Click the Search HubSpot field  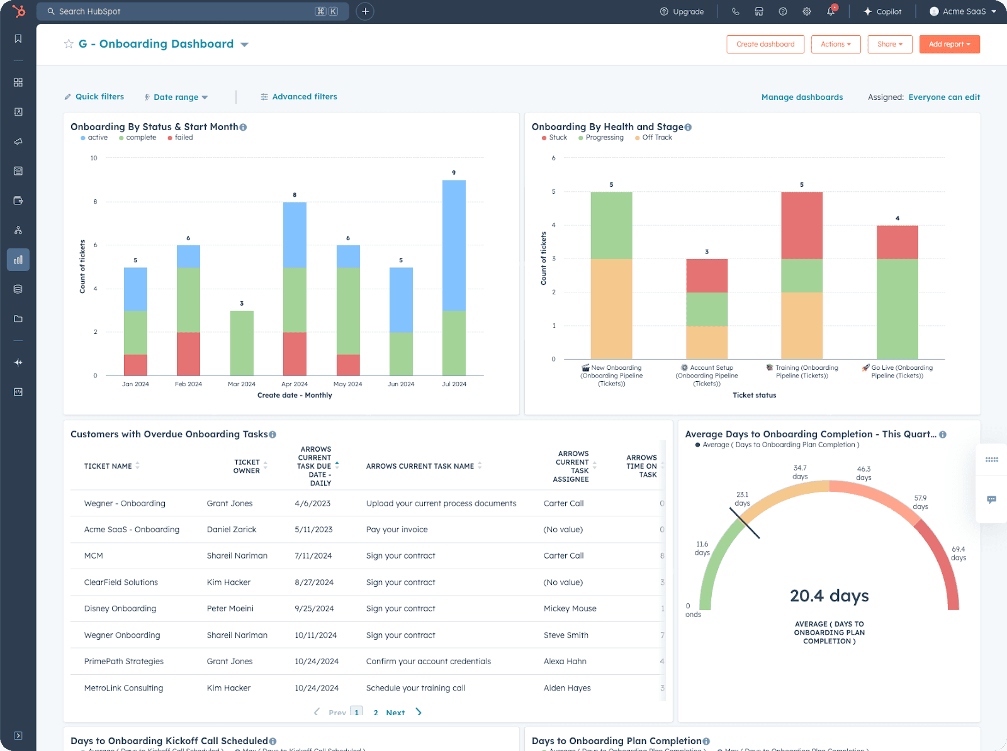click(x=193, y=11)
